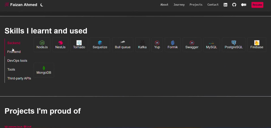
Task: Click the Bull queue label text
Action: 122,47
